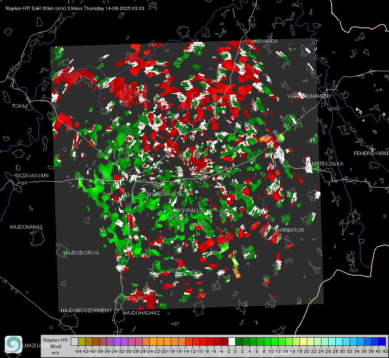Select the HAJDÚDOROG town label
Image resolution: width=389 pixels, height=358 pixels.
(81, 253)
